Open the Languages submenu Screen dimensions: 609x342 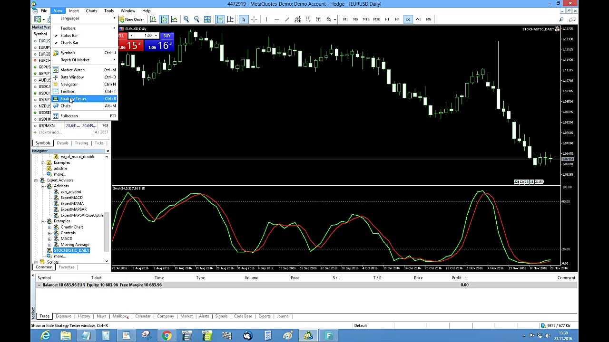[84, 18]
